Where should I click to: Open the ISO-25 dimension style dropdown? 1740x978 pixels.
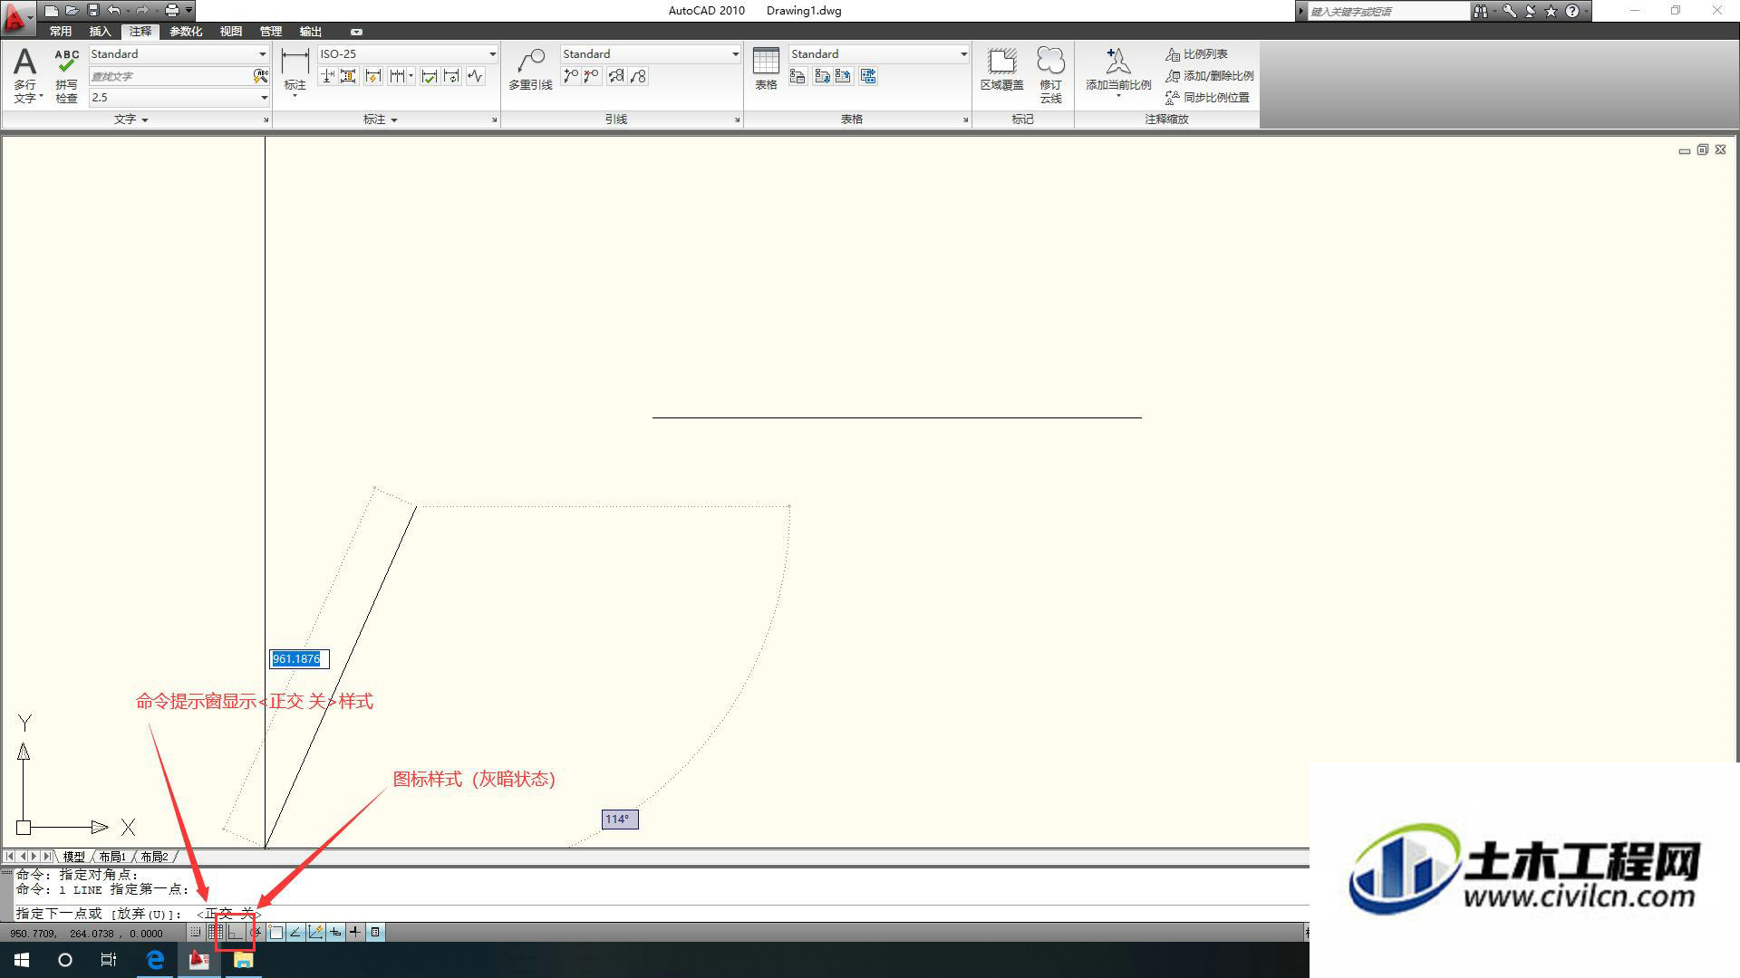coord(492,54)
